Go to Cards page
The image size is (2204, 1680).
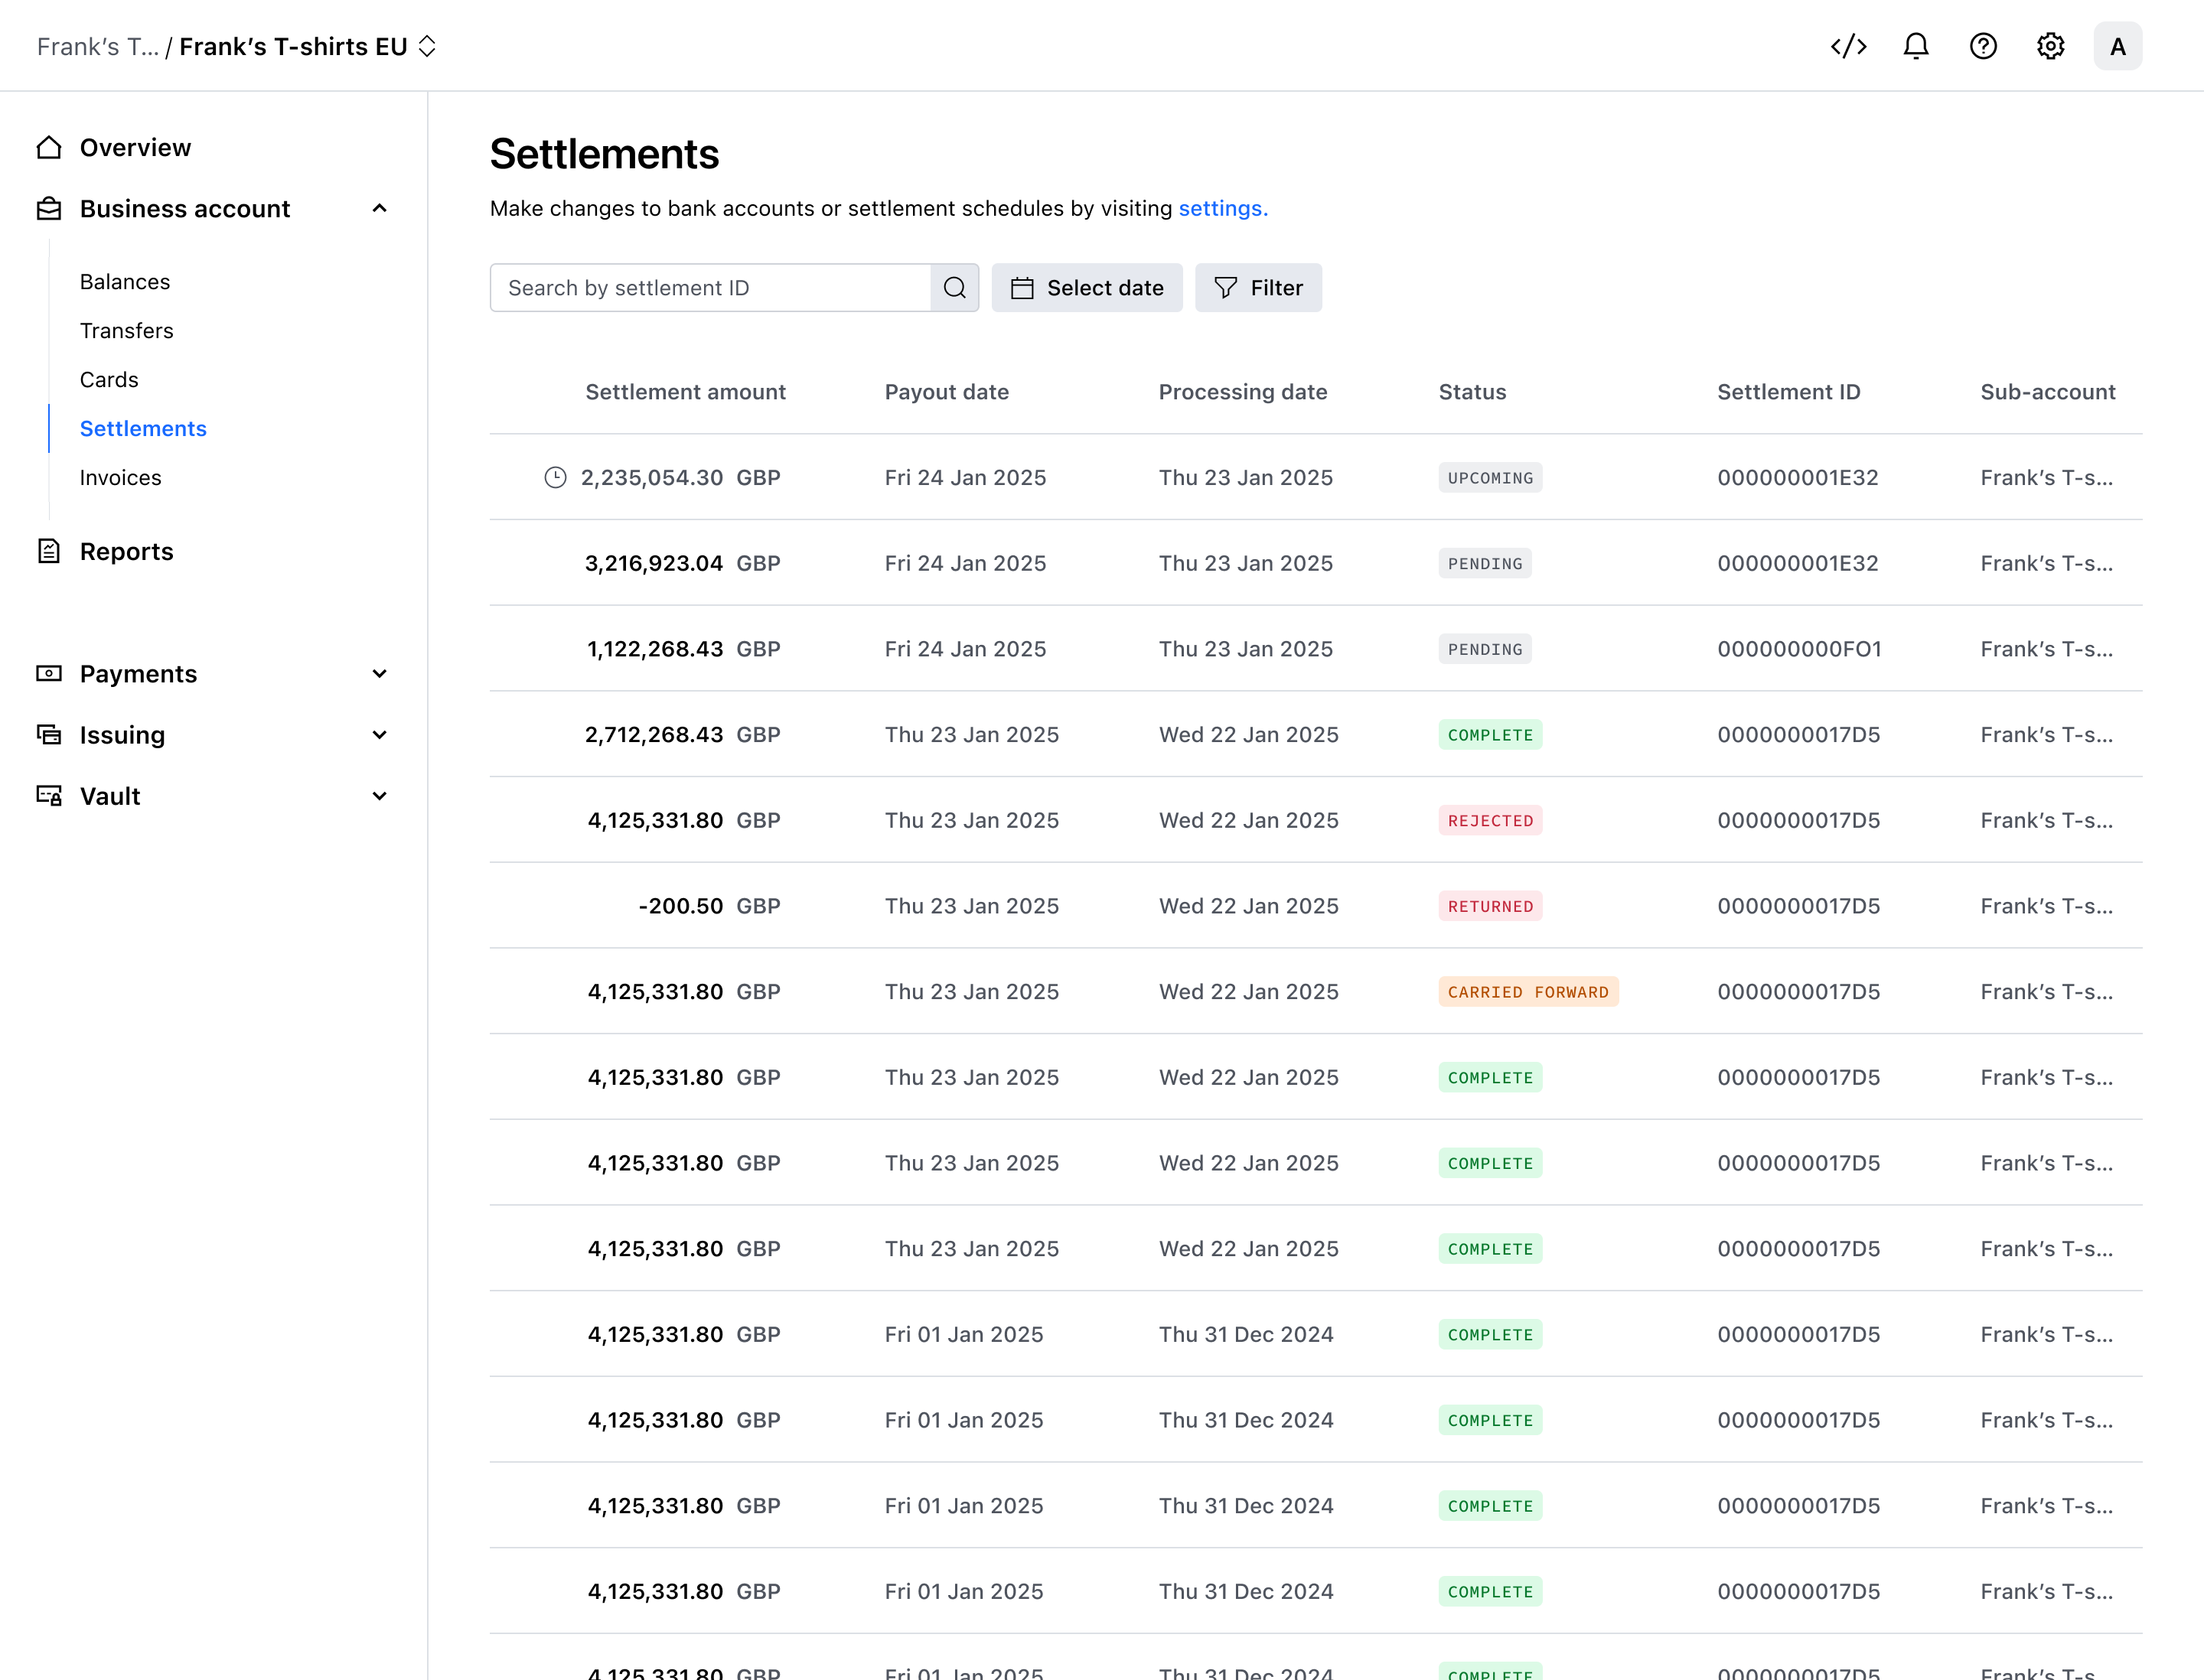109,380
